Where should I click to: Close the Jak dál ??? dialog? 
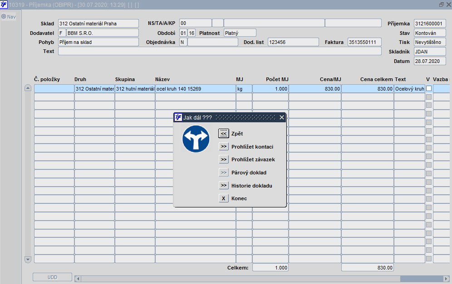[x=282, y=117]
